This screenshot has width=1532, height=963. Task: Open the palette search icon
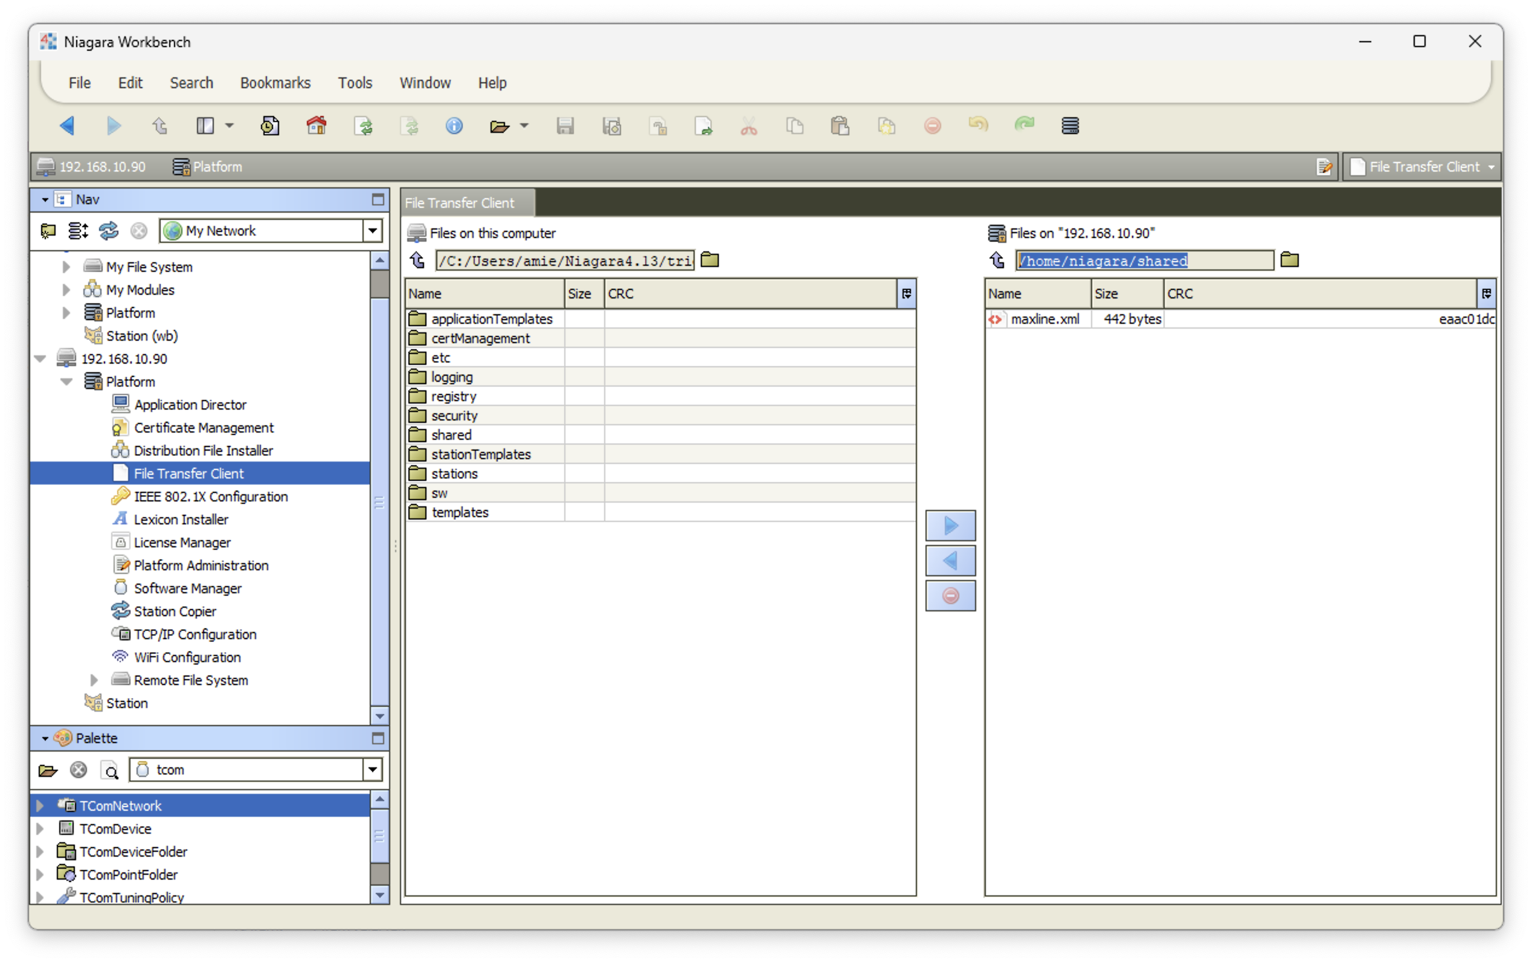[111, 770]
